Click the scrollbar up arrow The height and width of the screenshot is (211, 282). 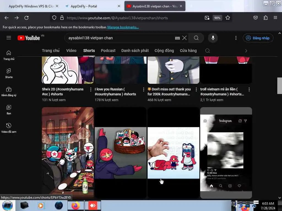(280, 33)
